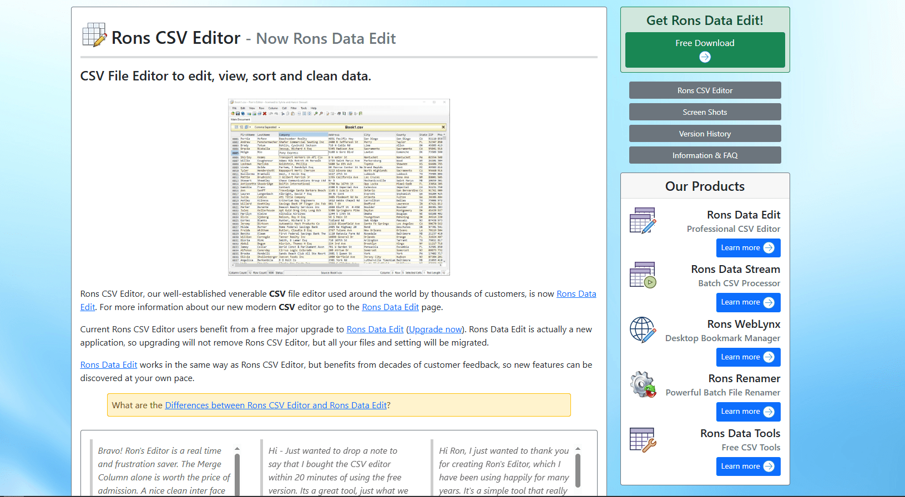Open Screen Shots menu item

705,112
